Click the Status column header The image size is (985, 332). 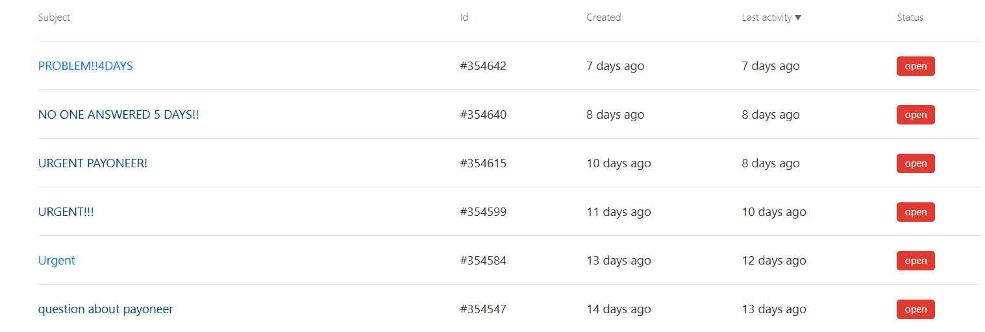point(910,18)
